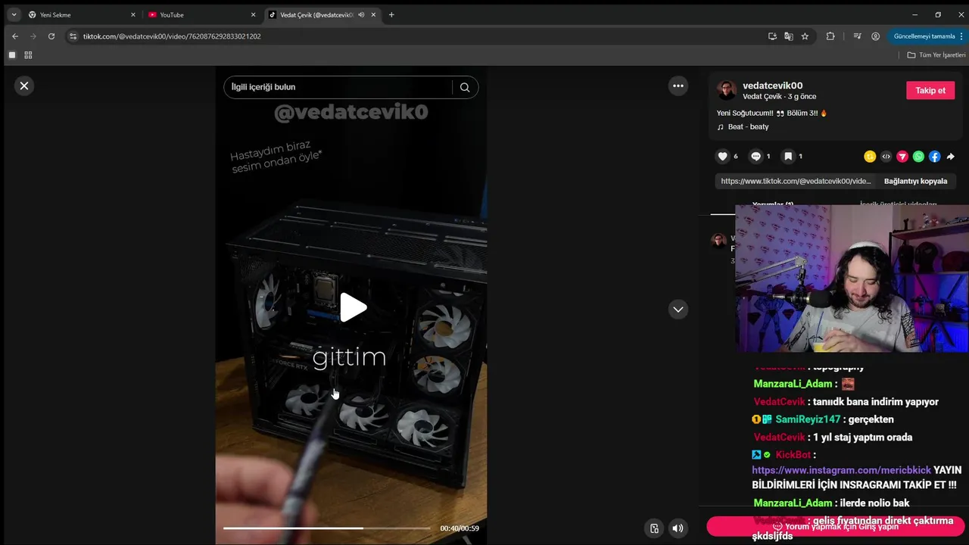
Task: Open the instagram.com/mericbkick link in chat
Action: pos(841,470)
